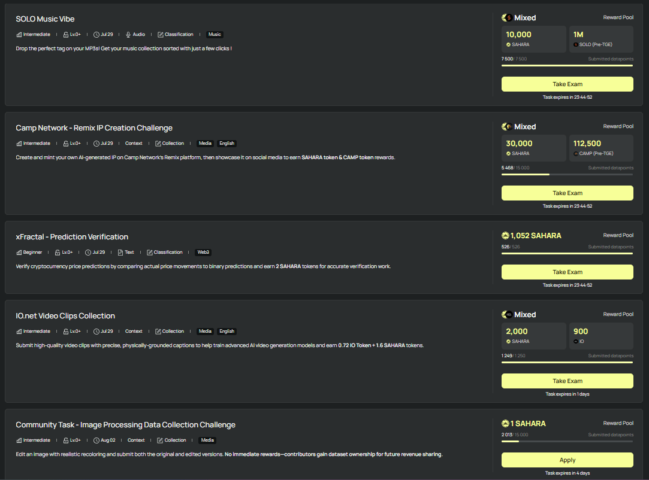Viewport: 649px width, 480px height.
Task: Apply to the Community Task image challenge
Action: [x=567, y=460]
